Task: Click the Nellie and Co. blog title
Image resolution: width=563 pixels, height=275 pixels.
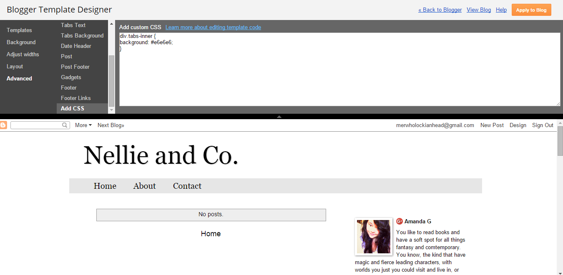Action: 161,155
